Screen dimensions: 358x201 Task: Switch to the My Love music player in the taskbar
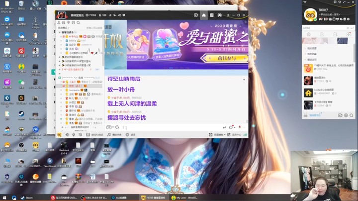[x=184, y=198]
